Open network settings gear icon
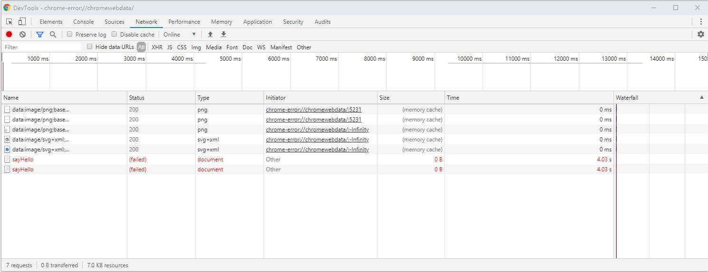The width and height of the screenshot is (708, 272). [x=701, y=34]
